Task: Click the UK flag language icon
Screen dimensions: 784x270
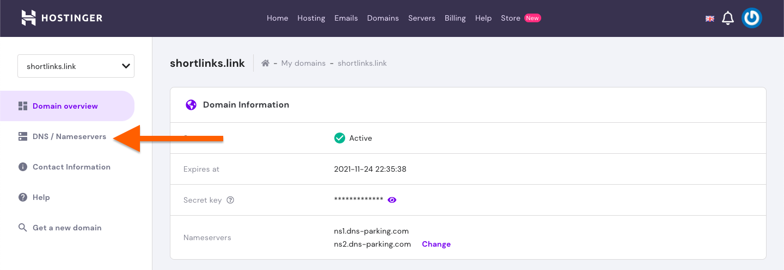Action: pos(710,18)
